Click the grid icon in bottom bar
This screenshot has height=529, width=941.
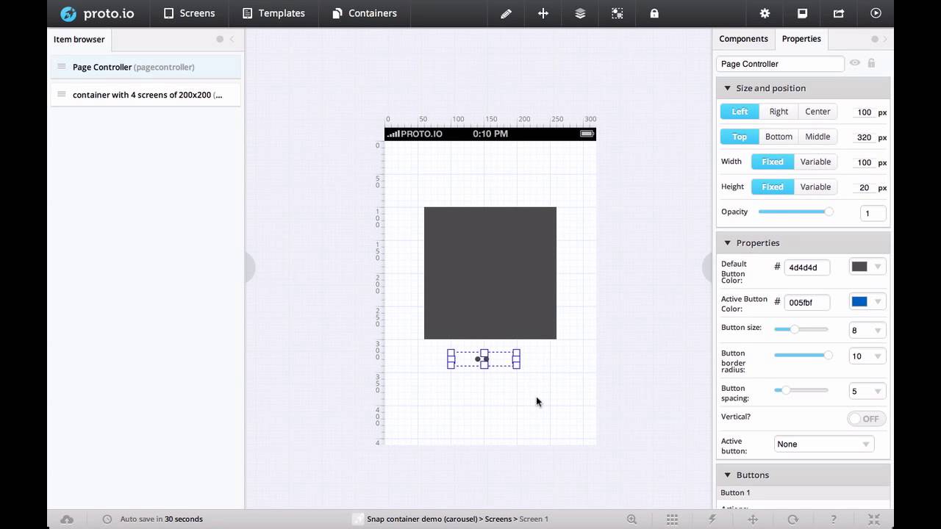[672, 519]
